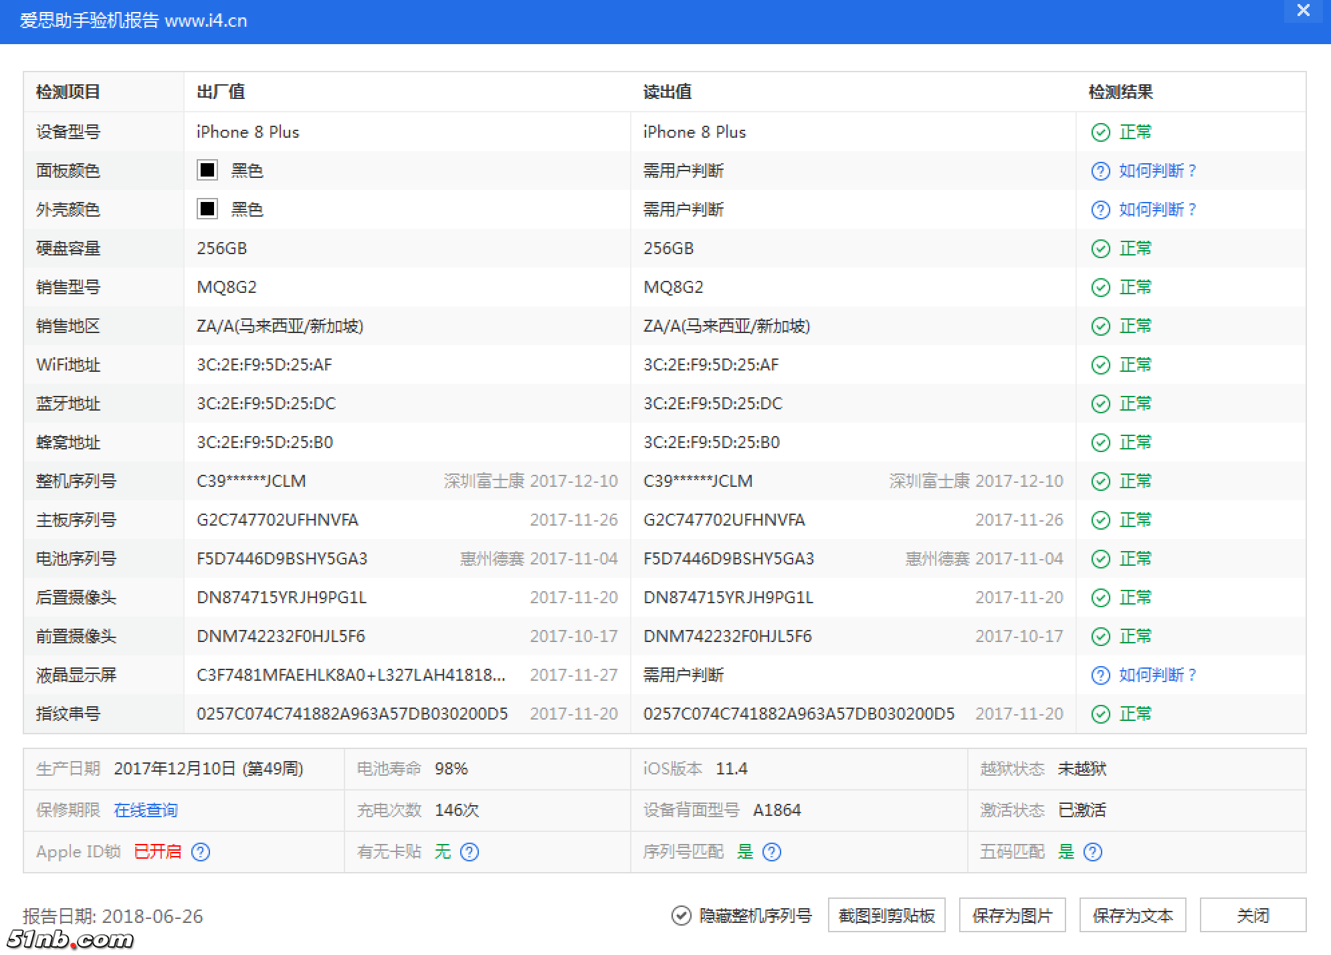Click 如何判断 link for 液晶显示屏
The image size is (1331, 955).
coord(1157,675)
